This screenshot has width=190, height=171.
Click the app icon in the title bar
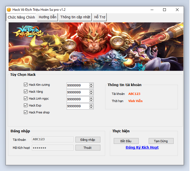click(9, 10)
